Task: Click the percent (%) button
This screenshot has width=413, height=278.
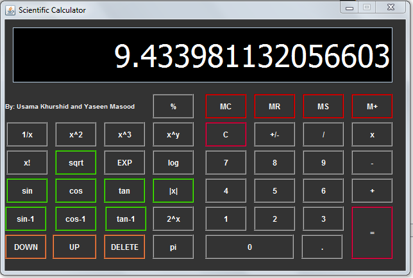Action: [x=173, y=106]
